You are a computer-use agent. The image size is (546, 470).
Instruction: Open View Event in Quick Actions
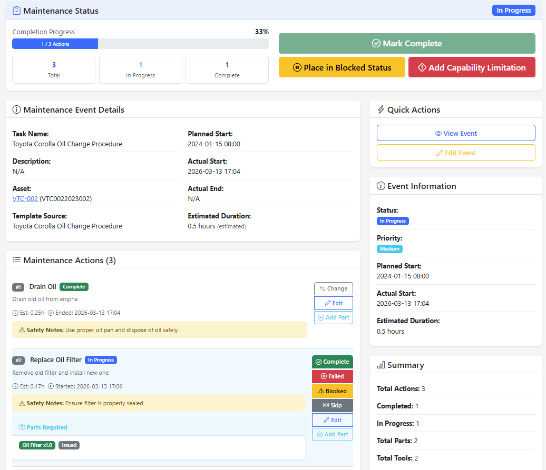pos(456,133)
